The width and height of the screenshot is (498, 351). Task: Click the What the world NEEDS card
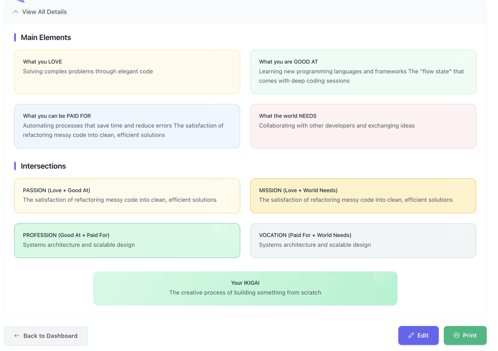coord(363,126)
